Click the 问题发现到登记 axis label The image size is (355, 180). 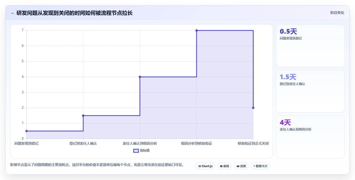(26, 143)
